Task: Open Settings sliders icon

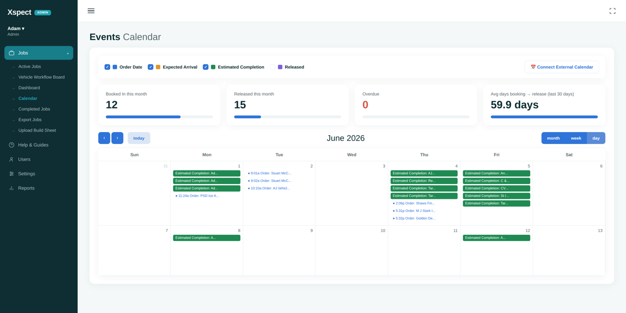Action: tap(11, 174)
